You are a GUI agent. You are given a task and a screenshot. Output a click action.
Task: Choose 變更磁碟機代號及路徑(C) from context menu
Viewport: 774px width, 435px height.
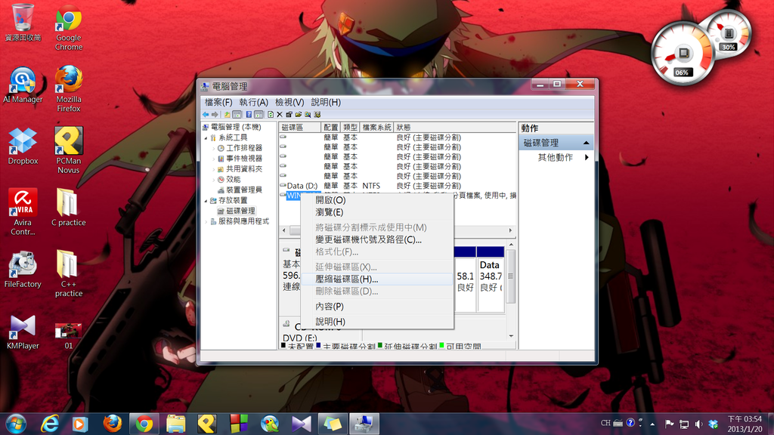coord(377,239)
